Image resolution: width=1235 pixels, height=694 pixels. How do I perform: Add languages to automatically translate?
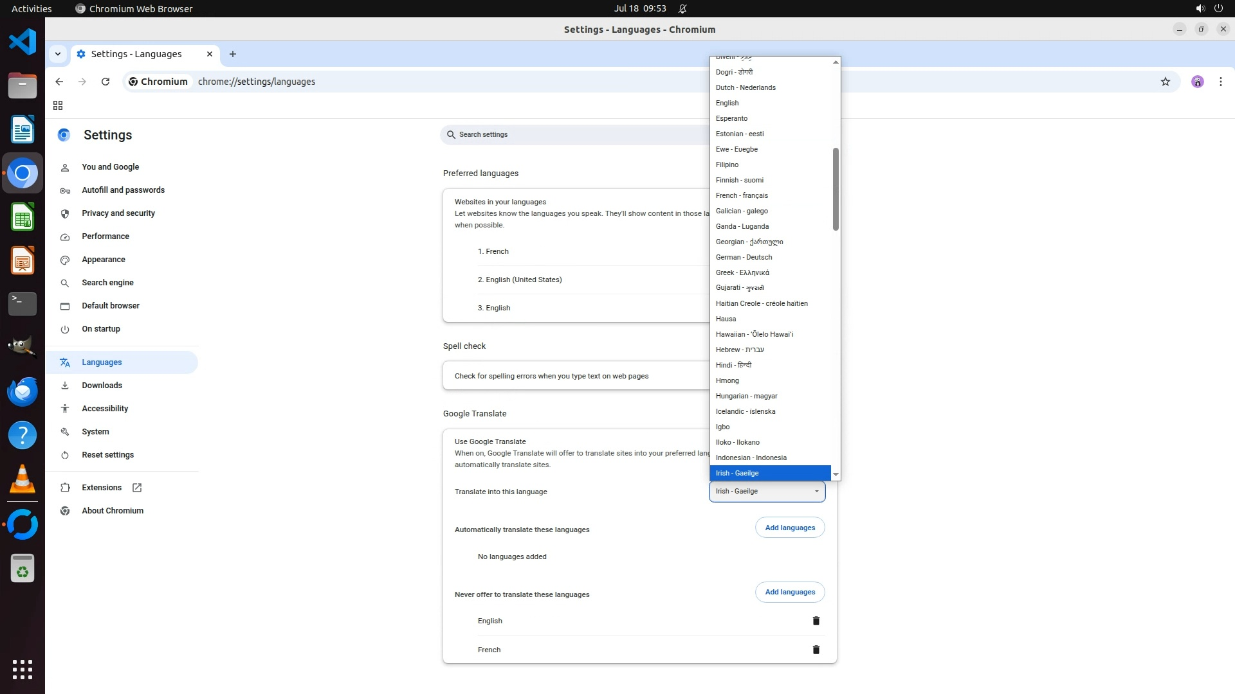coord(789,528)
